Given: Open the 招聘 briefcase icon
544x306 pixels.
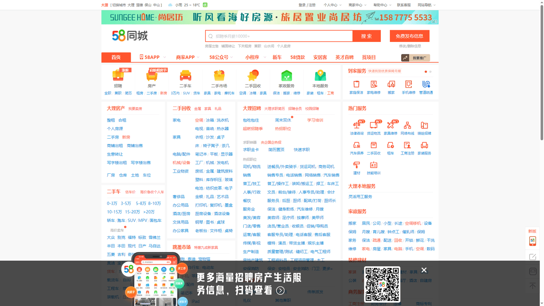Looking at the screenshot, I should tap(118, 76).
